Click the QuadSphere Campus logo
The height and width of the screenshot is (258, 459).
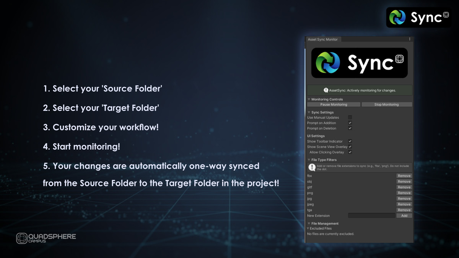tap(46, 237)
